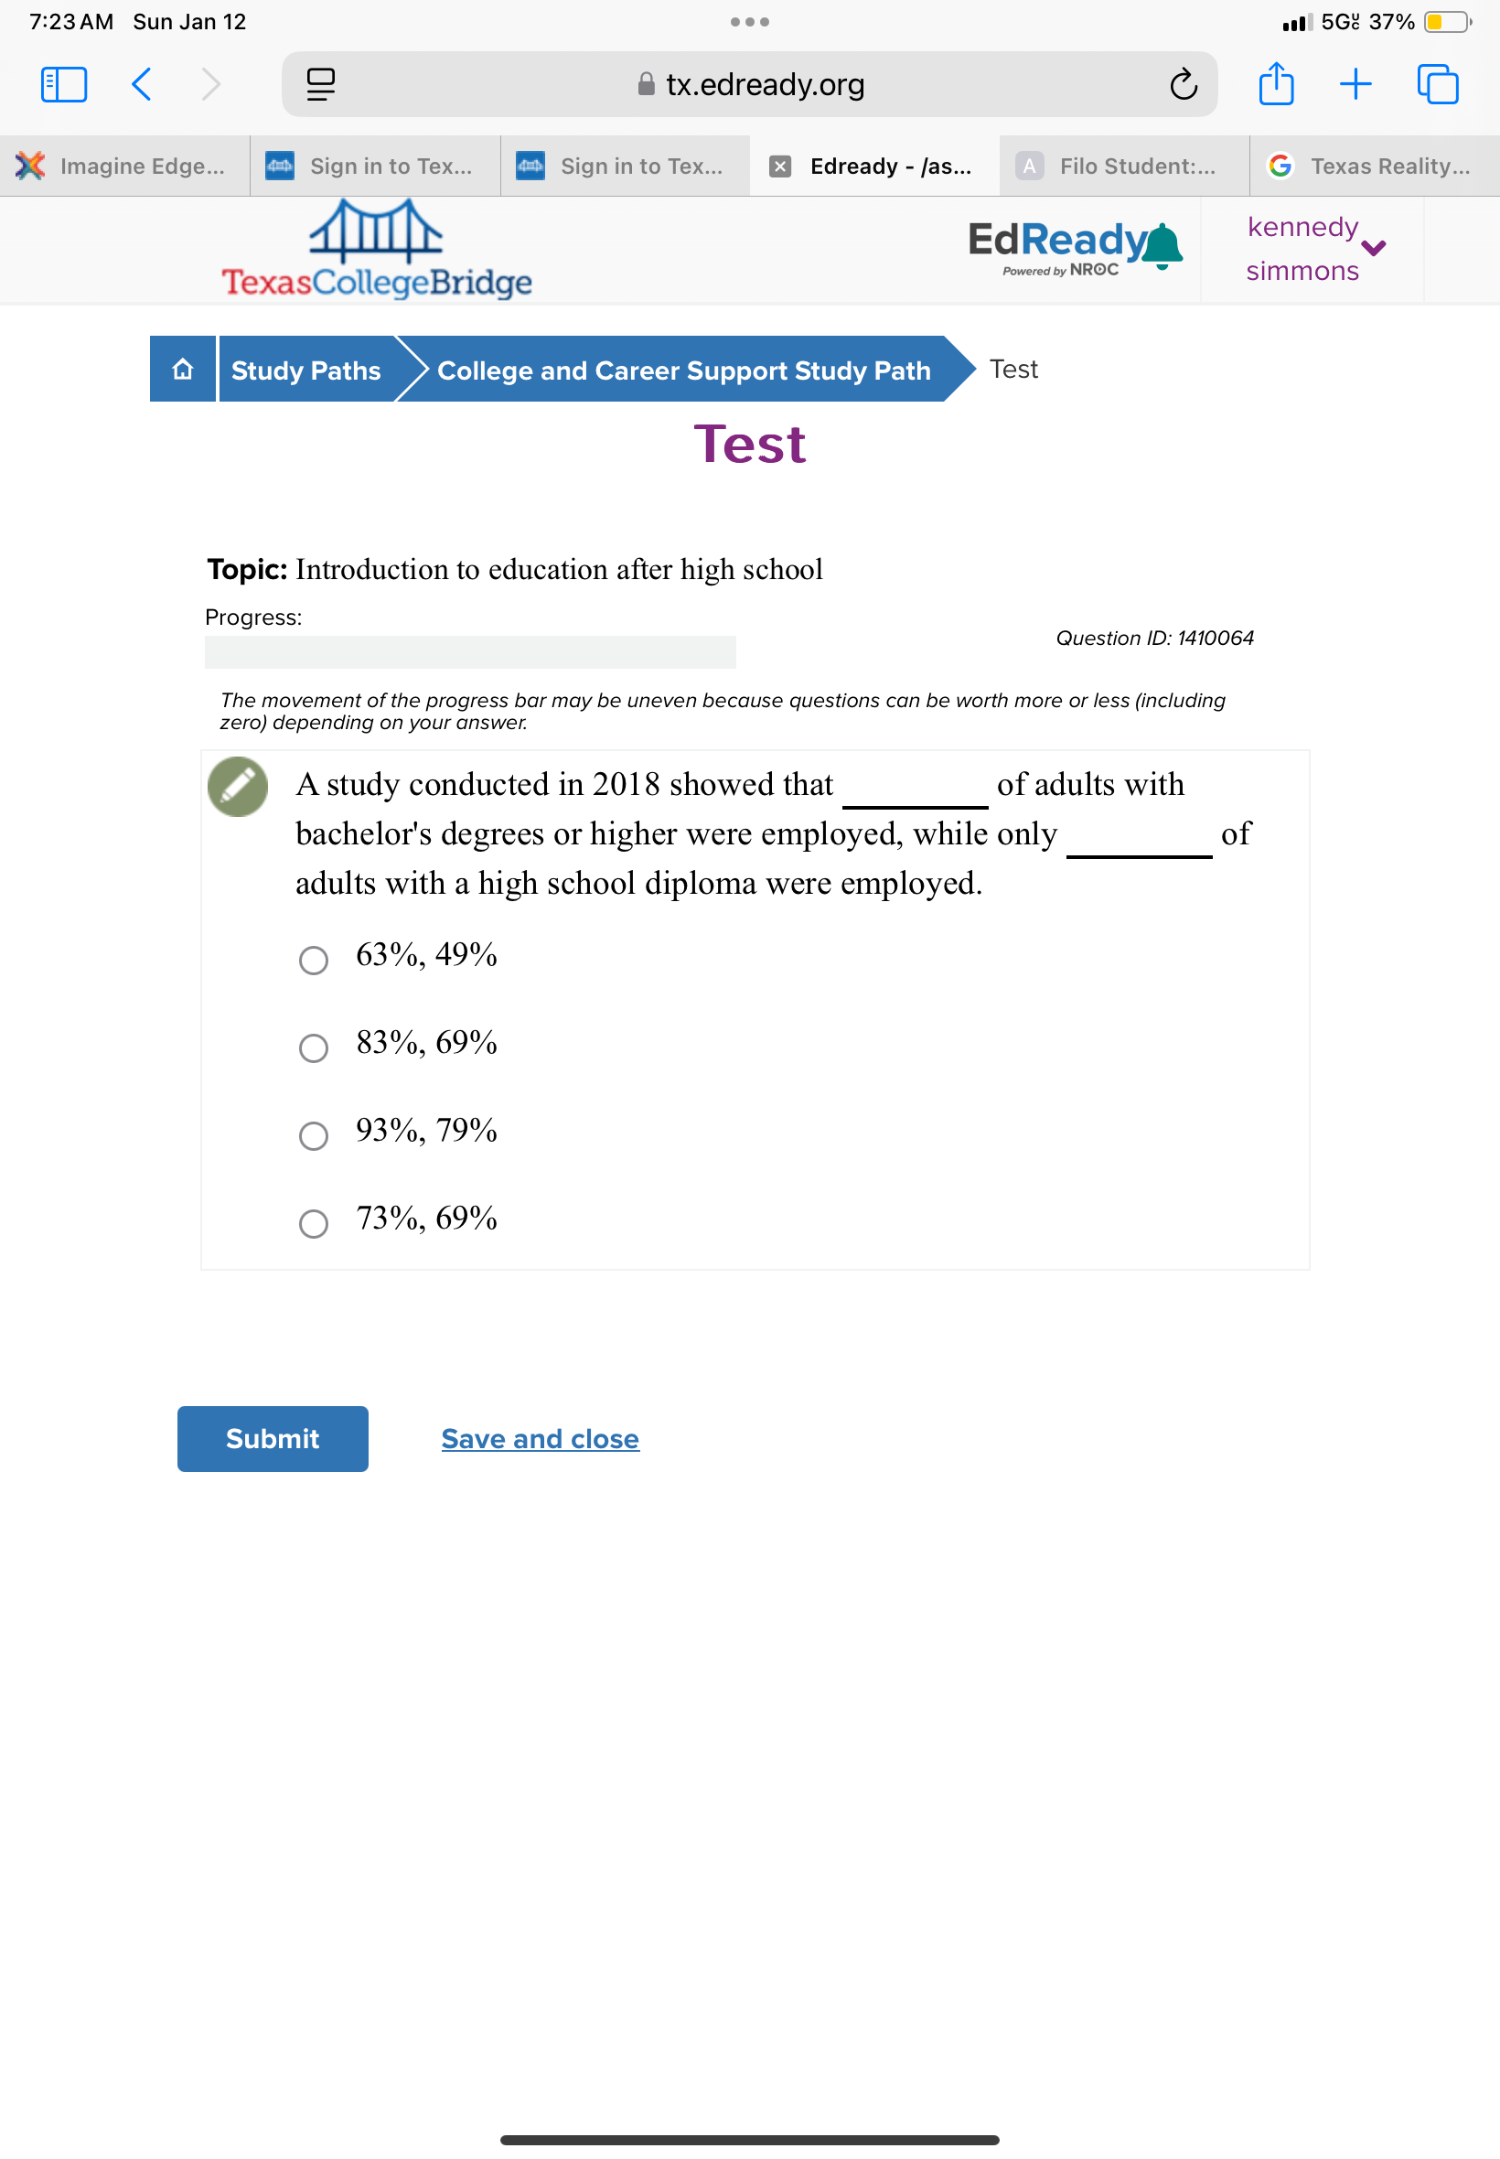Toggle the Safari sidebar icon
Viewport: 1500px width, 2159px height.
point(64,84)
